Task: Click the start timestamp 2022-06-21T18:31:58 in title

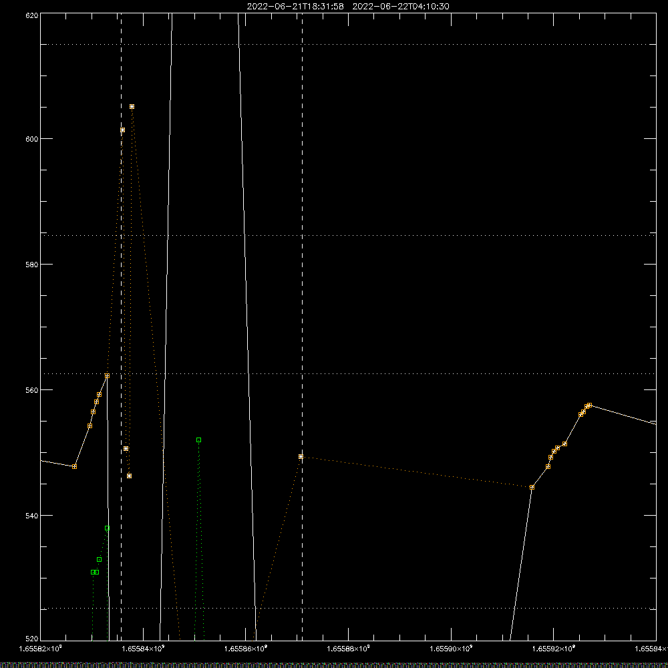Action: point(295,7)
